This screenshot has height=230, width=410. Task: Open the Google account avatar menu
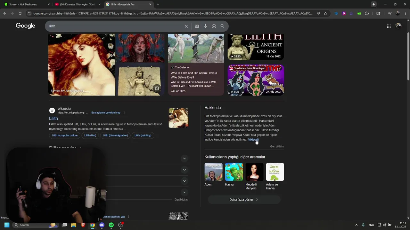tap(398, 26)
